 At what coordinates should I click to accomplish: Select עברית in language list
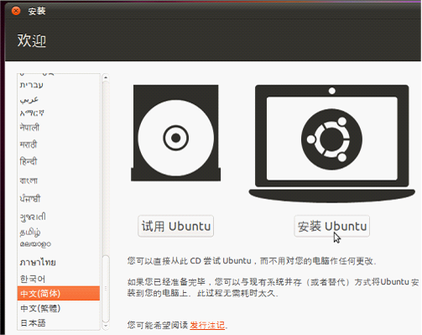(x=59, y=85)
